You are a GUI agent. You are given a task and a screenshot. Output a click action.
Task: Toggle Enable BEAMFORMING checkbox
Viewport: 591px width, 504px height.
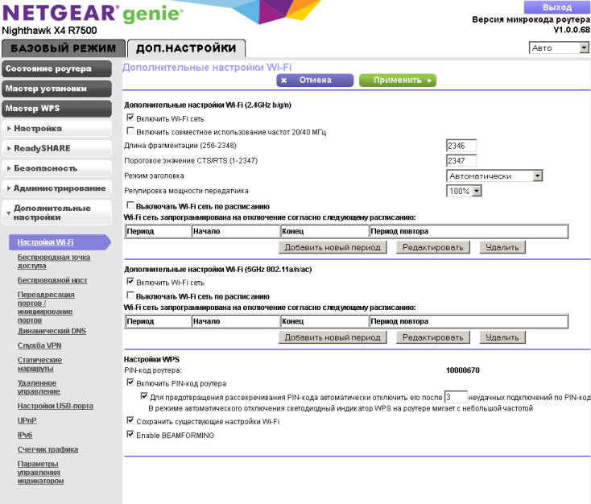coord(130,434)
